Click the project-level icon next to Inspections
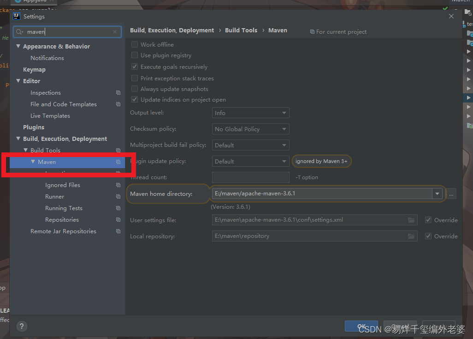This screenshot has height=339, width=473. (118, 93)
